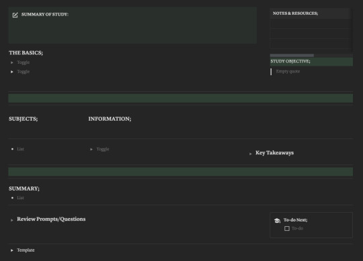Viewport: 363px width, 261px height.
Task: Expand the Toggle under Information
Action: (91, 149)
